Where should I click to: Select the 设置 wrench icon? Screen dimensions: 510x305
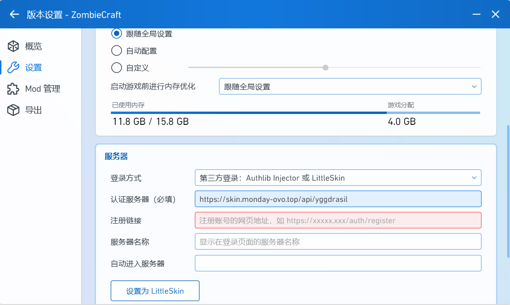tap(13, 68)
